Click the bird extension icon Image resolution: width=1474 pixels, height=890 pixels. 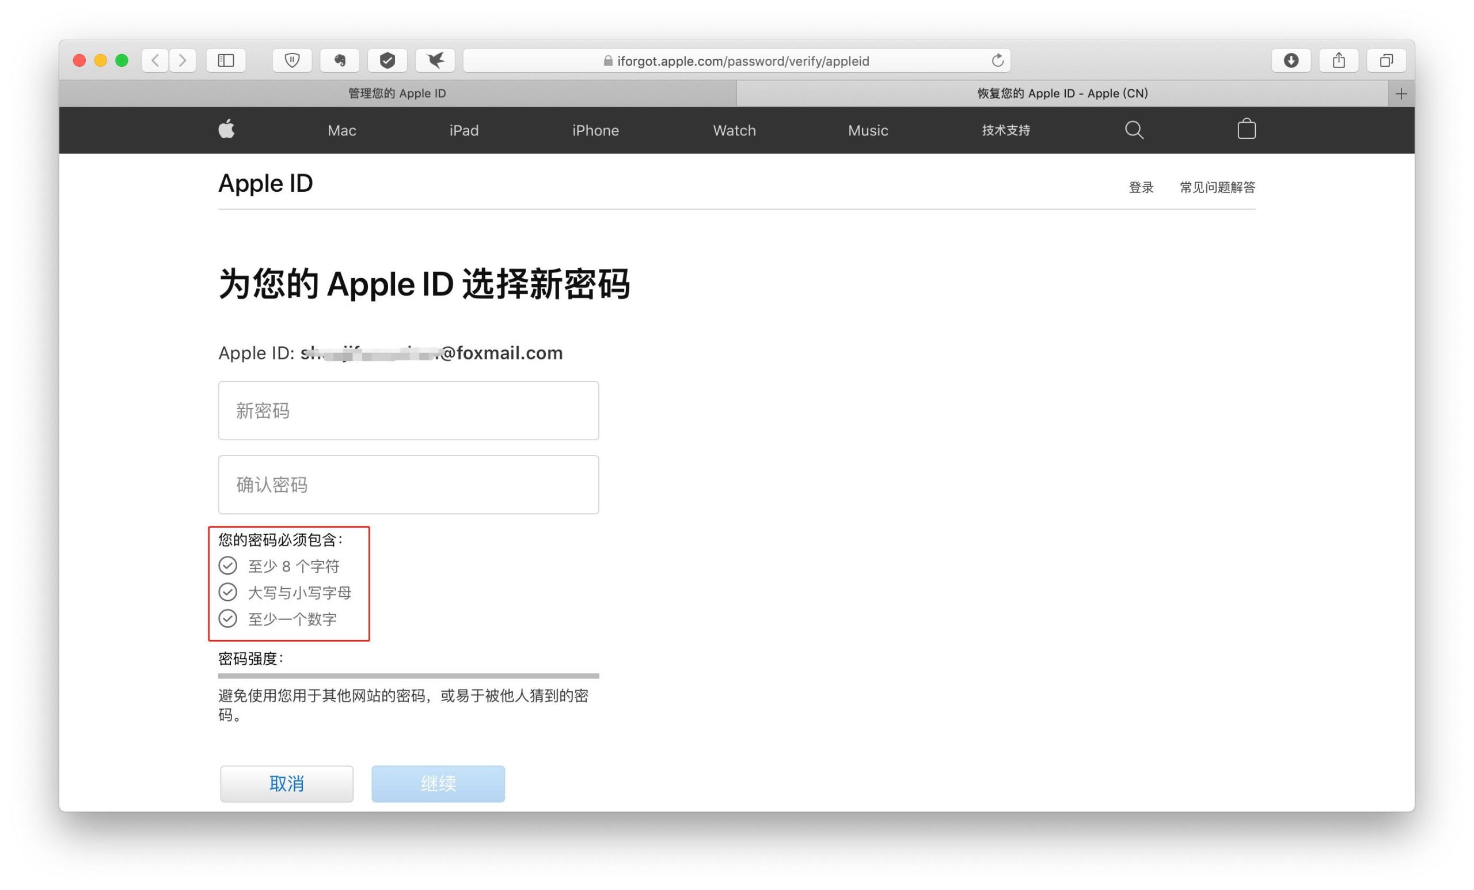pos(435,60)
